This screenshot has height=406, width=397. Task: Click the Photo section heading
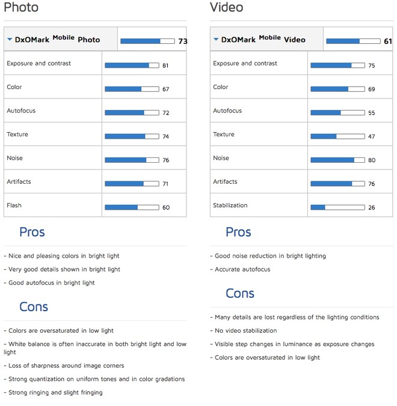click(21, 8)
